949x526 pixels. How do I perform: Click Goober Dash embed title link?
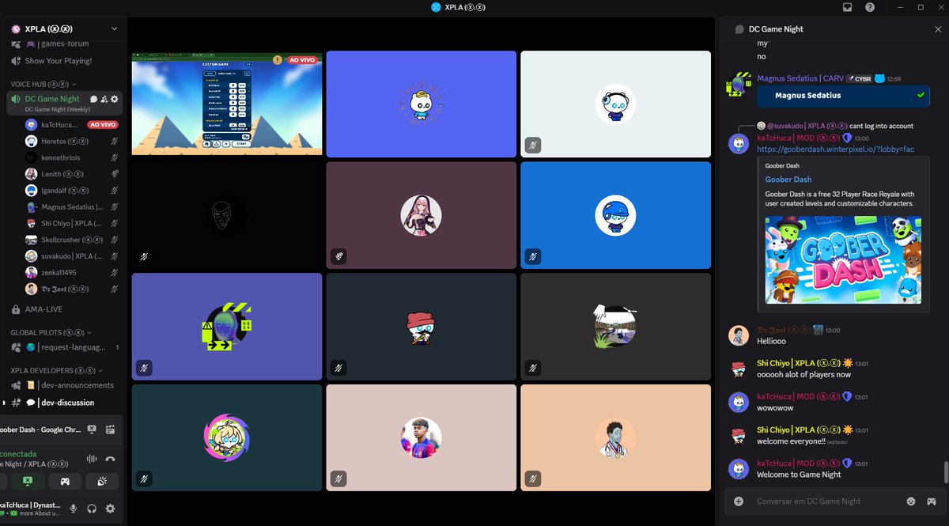coord(788,180)
